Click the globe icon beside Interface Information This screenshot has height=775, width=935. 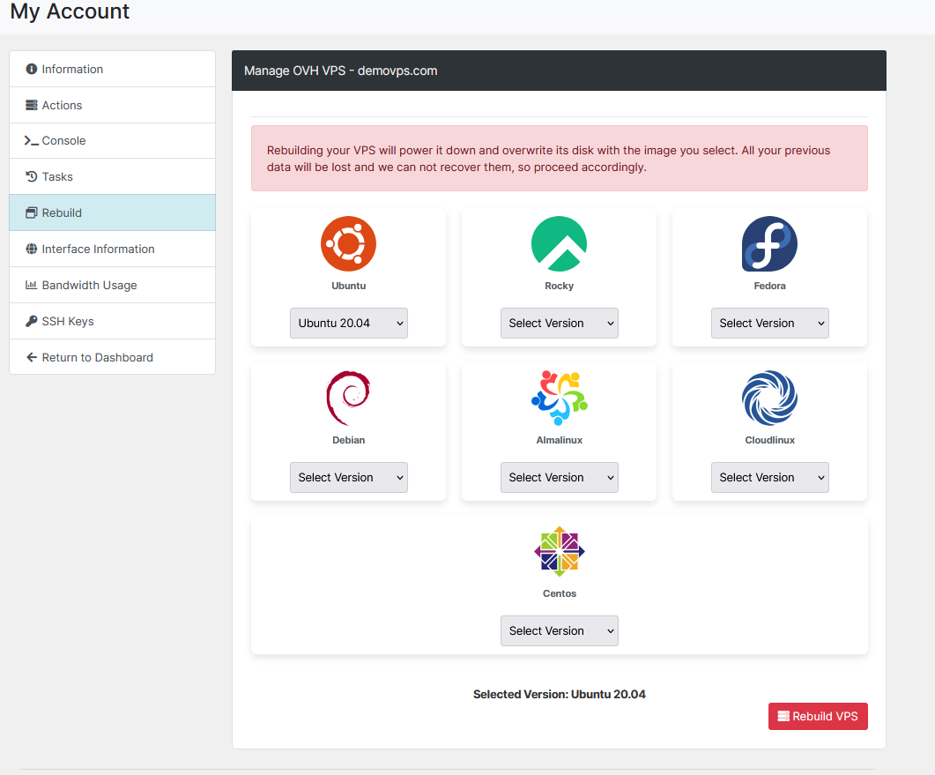(32, 249)
